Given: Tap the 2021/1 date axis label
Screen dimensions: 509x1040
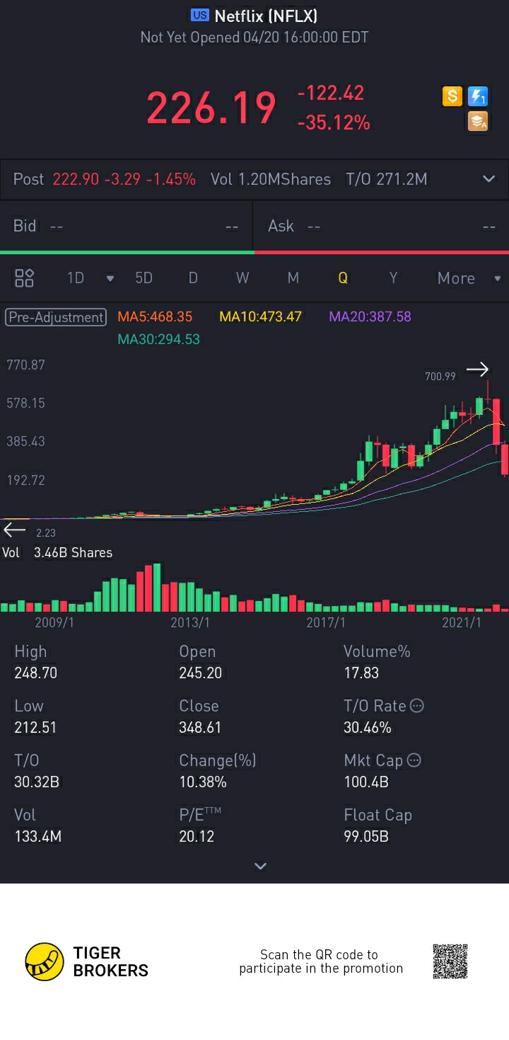Looking at the screenshot, I should pos(462,622).
